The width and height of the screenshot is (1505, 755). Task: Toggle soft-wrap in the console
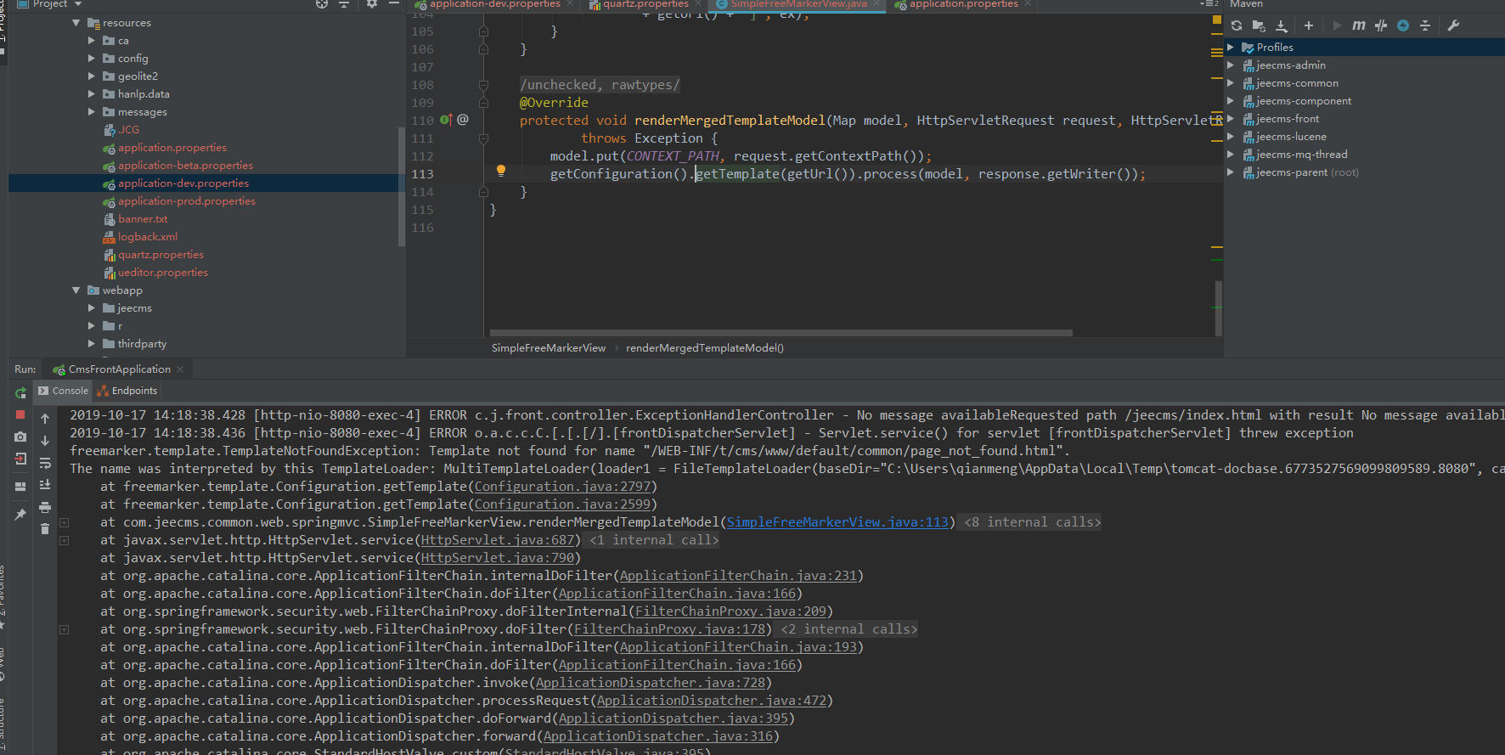[45, 463]
